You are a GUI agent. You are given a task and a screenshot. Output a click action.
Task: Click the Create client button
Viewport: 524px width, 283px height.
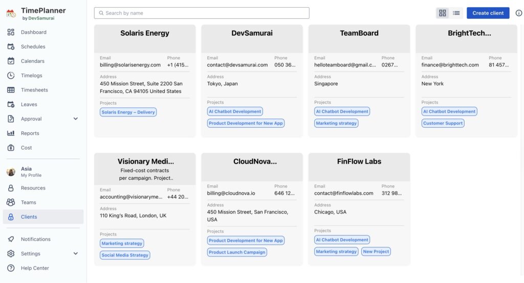pos(488,13)
